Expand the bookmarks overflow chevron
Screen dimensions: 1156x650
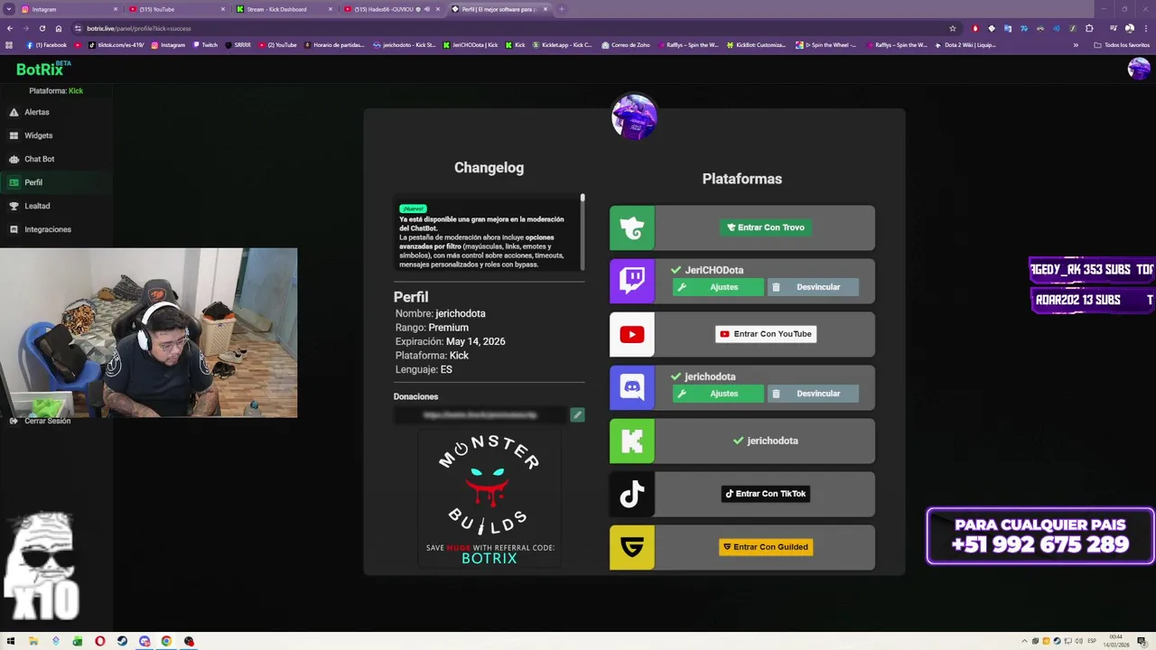pos(1075,44)
